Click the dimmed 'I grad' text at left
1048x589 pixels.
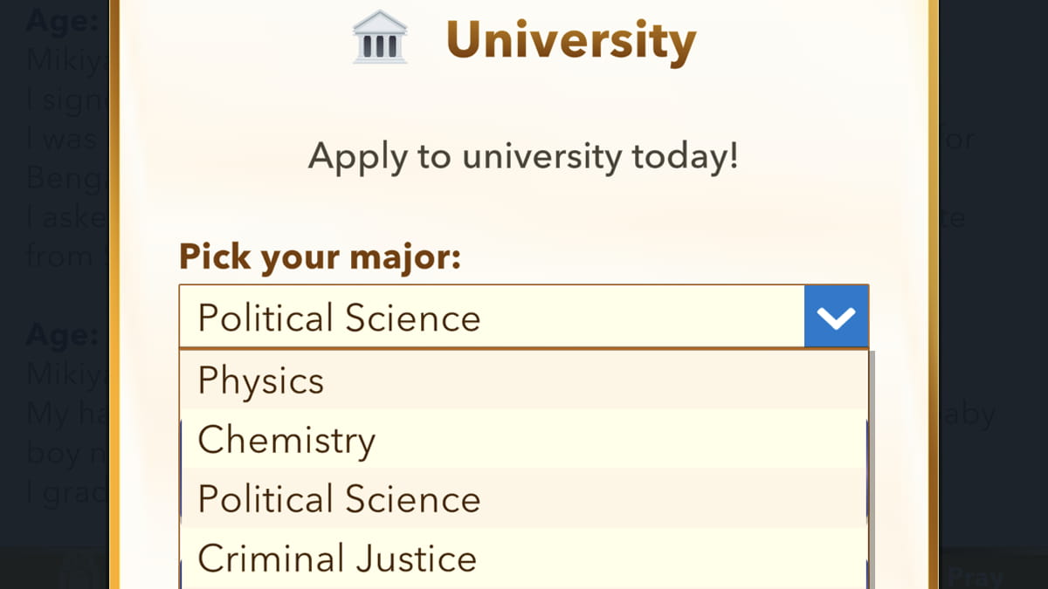coord(65,493)
